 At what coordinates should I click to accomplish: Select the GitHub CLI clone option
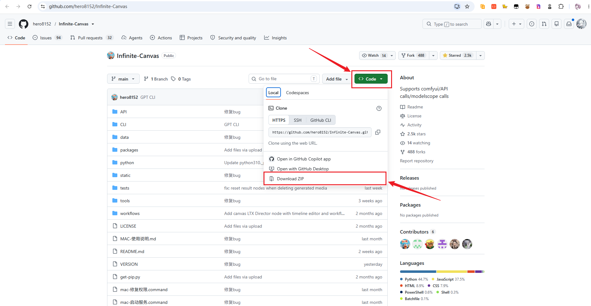tap(321, 120)
